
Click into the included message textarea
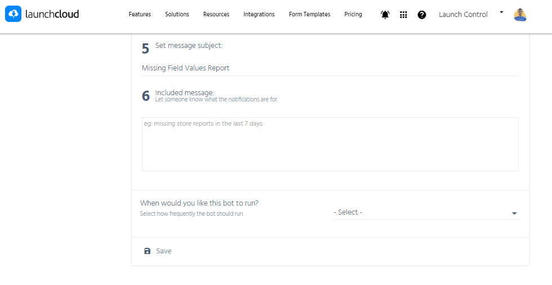330,144
